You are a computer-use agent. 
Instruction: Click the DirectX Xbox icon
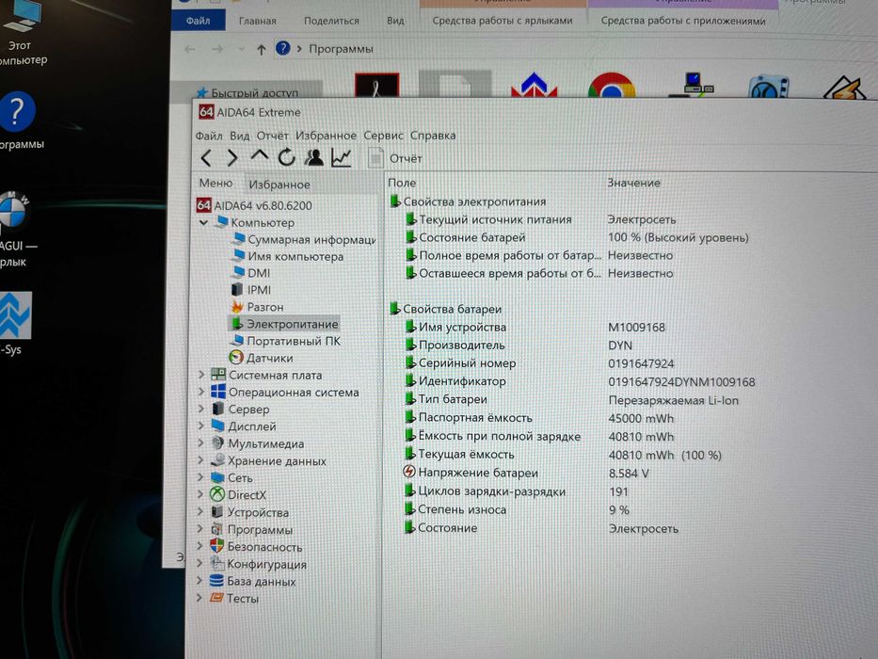(x=217, y=494)
